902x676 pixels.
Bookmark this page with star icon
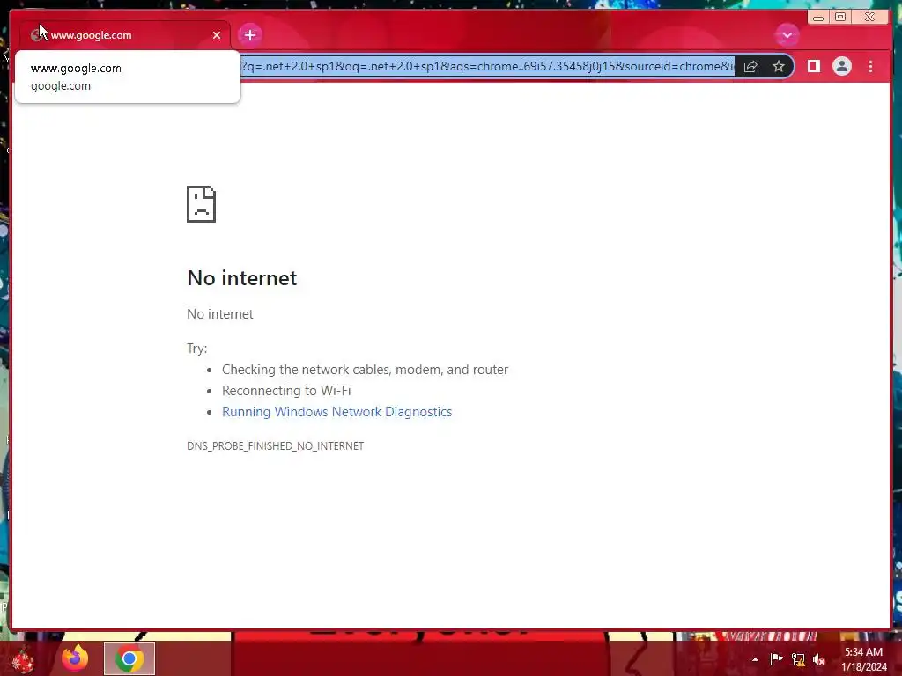click(x=779, y=67)
